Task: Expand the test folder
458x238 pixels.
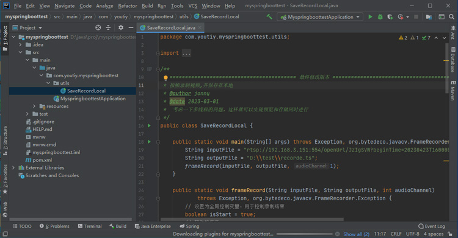Action: [27, 114]
